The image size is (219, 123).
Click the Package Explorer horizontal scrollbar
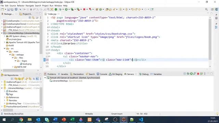click(14, 70)
